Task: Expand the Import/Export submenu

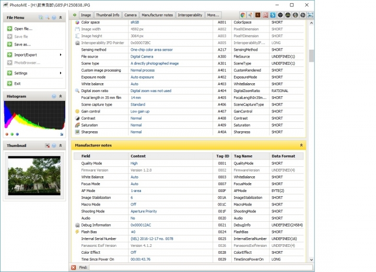Action: click(61, 55)
